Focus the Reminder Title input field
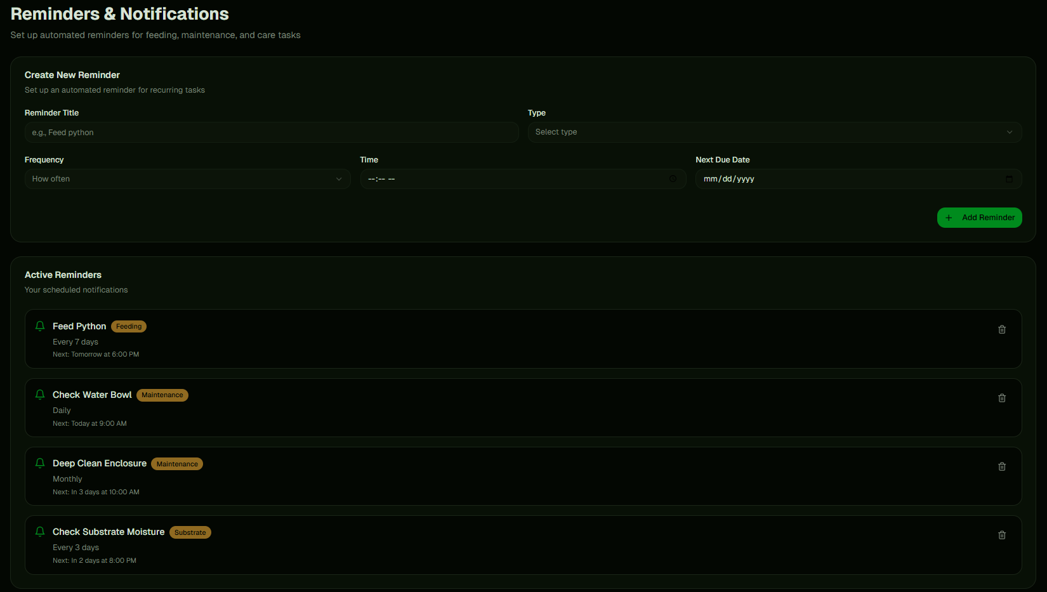Image resolution: width=1047 pixels, height=592 pixels. [x=272, y=133]
